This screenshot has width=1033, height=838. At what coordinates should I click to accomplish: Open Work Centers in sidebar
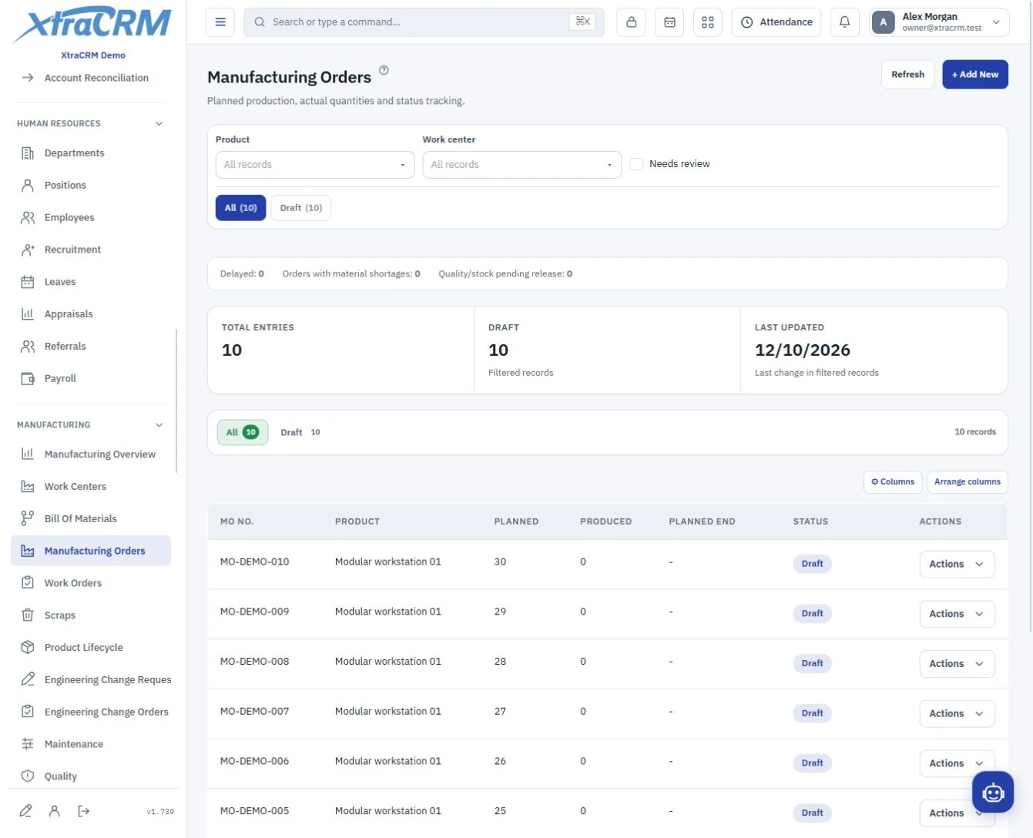pyautogui.click(x=91, y=486)
